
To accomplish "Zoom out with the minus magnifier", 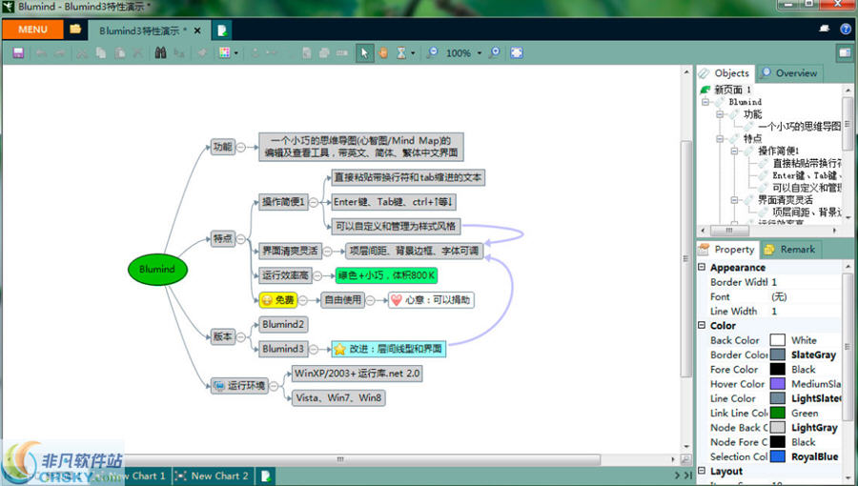I will point(432,53).
